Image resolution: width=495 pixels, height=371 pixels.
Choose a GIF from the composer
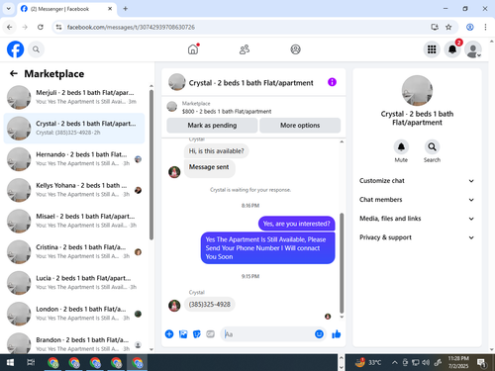211,334
